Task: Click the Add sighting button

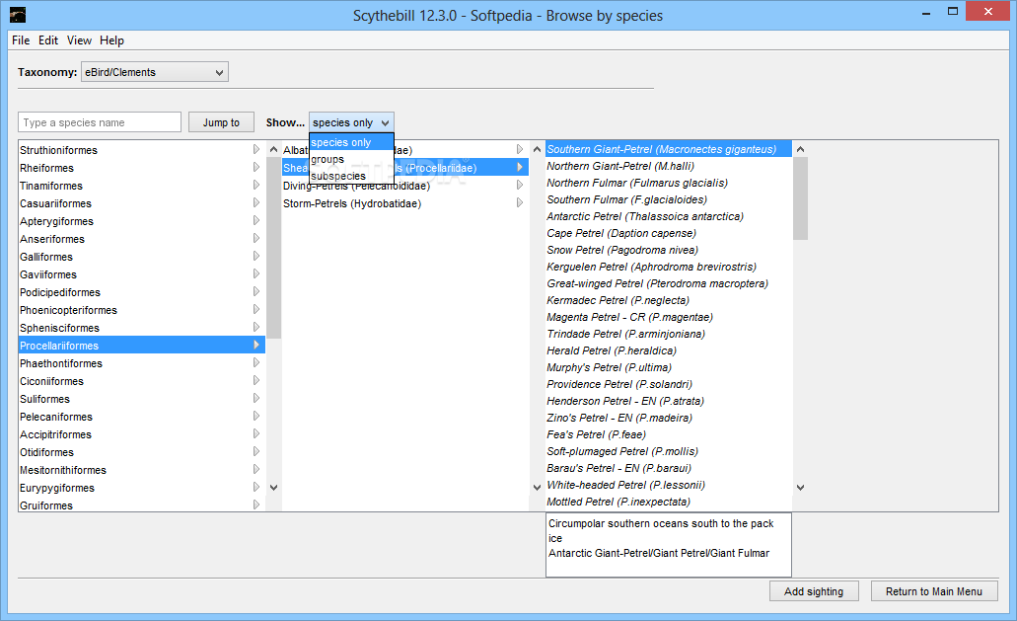Action: point(814,591)
